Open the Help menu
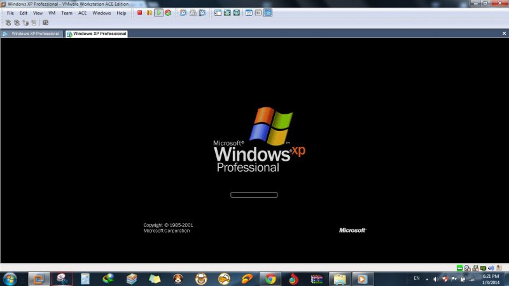 (x=122, y=13)
